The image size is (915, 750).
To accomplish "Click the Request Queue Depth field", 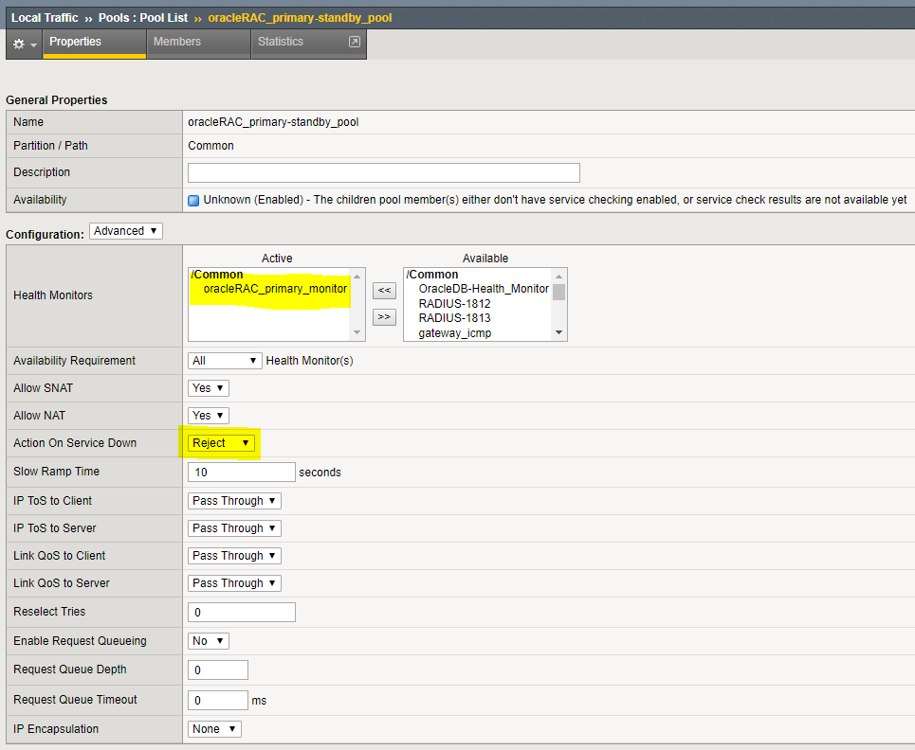I will click(x=218, y=670).
